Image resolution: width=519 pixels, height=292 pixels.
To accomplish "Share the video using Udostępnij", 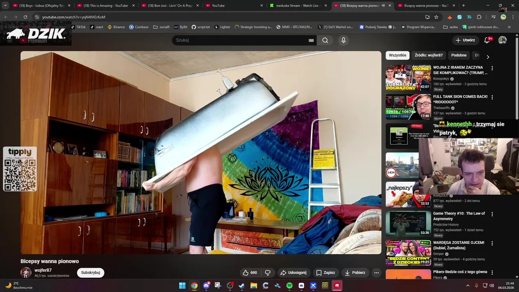I will tap(294, 273).
